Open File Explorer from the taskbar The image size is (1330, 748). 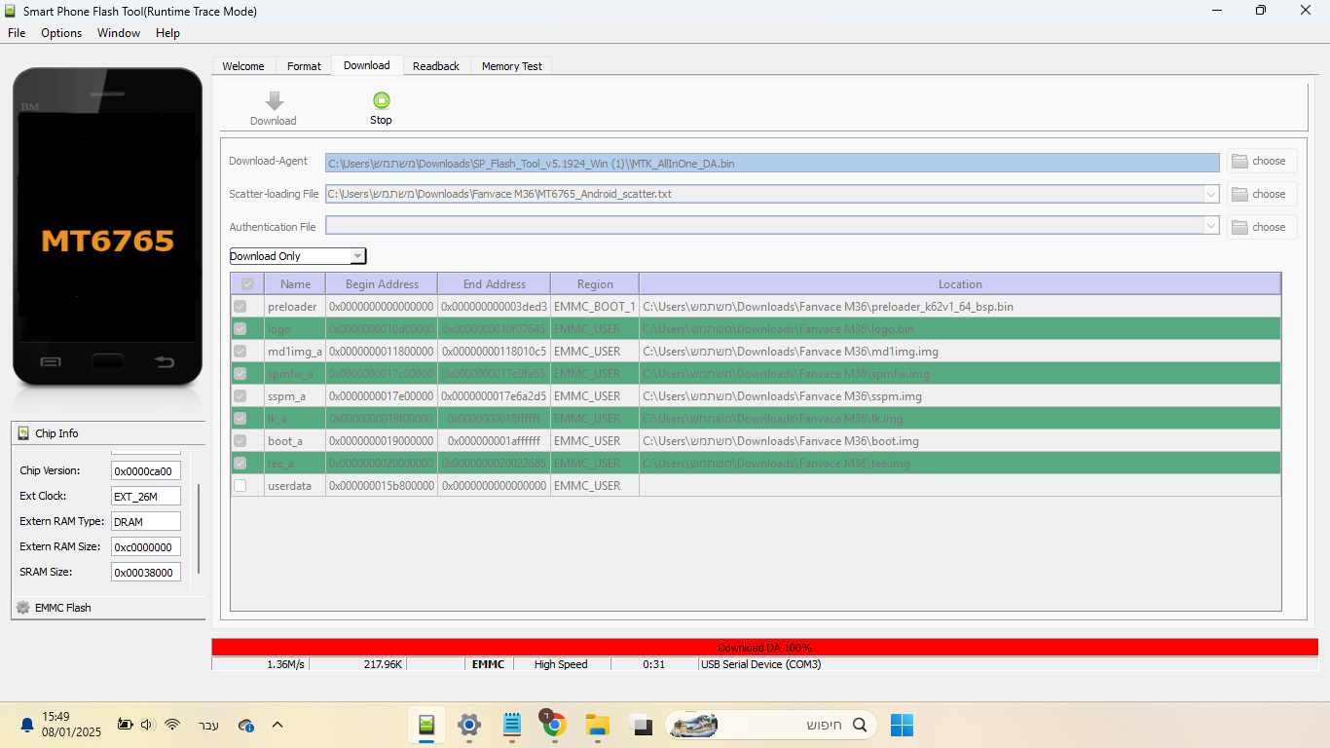coord(597,725)
